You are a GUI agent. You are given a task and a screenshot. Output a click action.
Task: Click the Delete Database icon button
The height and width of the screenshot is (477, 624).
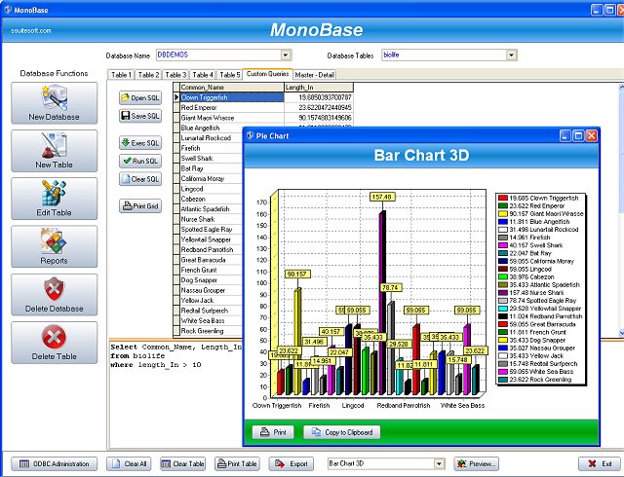click(x=55, y=295)
